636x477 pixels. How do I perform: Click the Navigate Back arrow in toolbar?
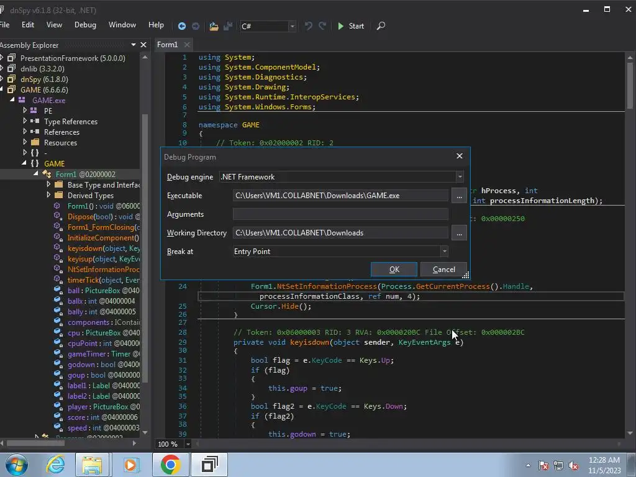point(181,26)
